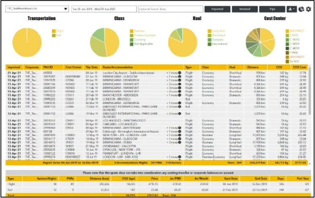The image size is (315, 198).
Task: Click the pie chart toggle icon
Action: click(x=301, y=9)
